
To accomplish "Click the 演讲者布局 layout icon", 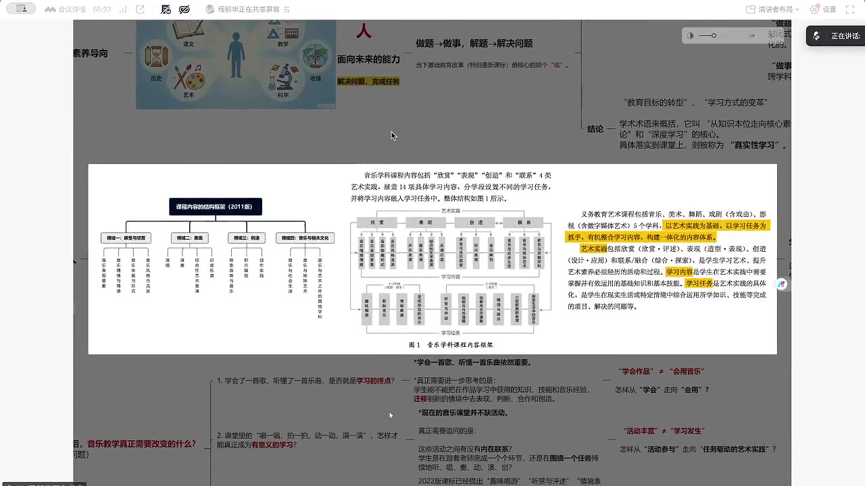I will pyautogui.click(x=751, y=9).
